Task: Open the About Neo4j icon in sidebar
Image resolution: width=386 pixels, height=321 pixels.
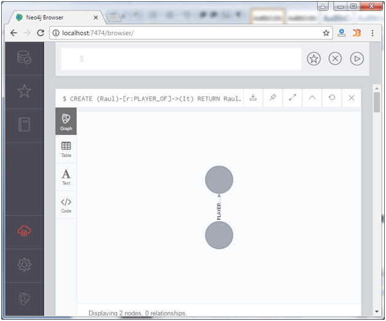Action: 24,298
